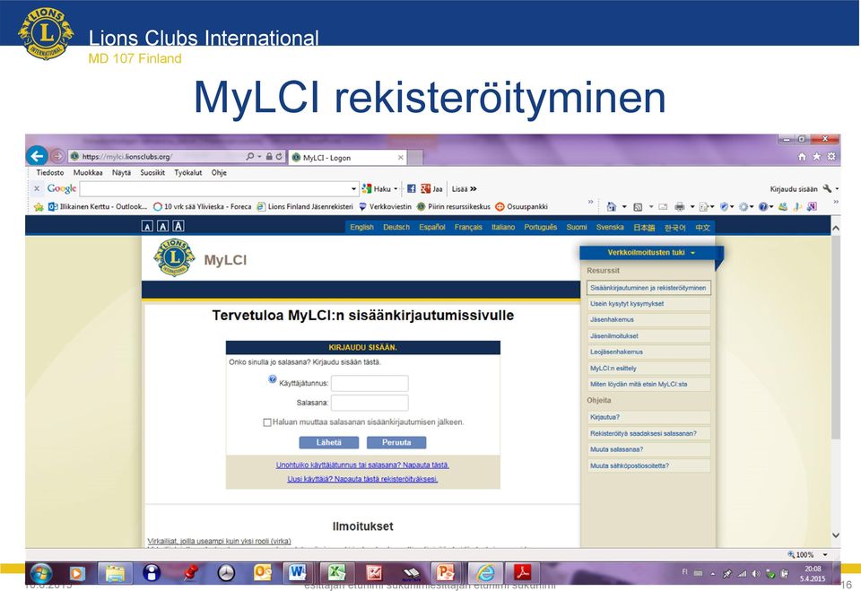This screenshot has width=861, height=591.
Task: Click 'Uusi käyttäjä?' registration link
Action: click(x=362, y=479)
